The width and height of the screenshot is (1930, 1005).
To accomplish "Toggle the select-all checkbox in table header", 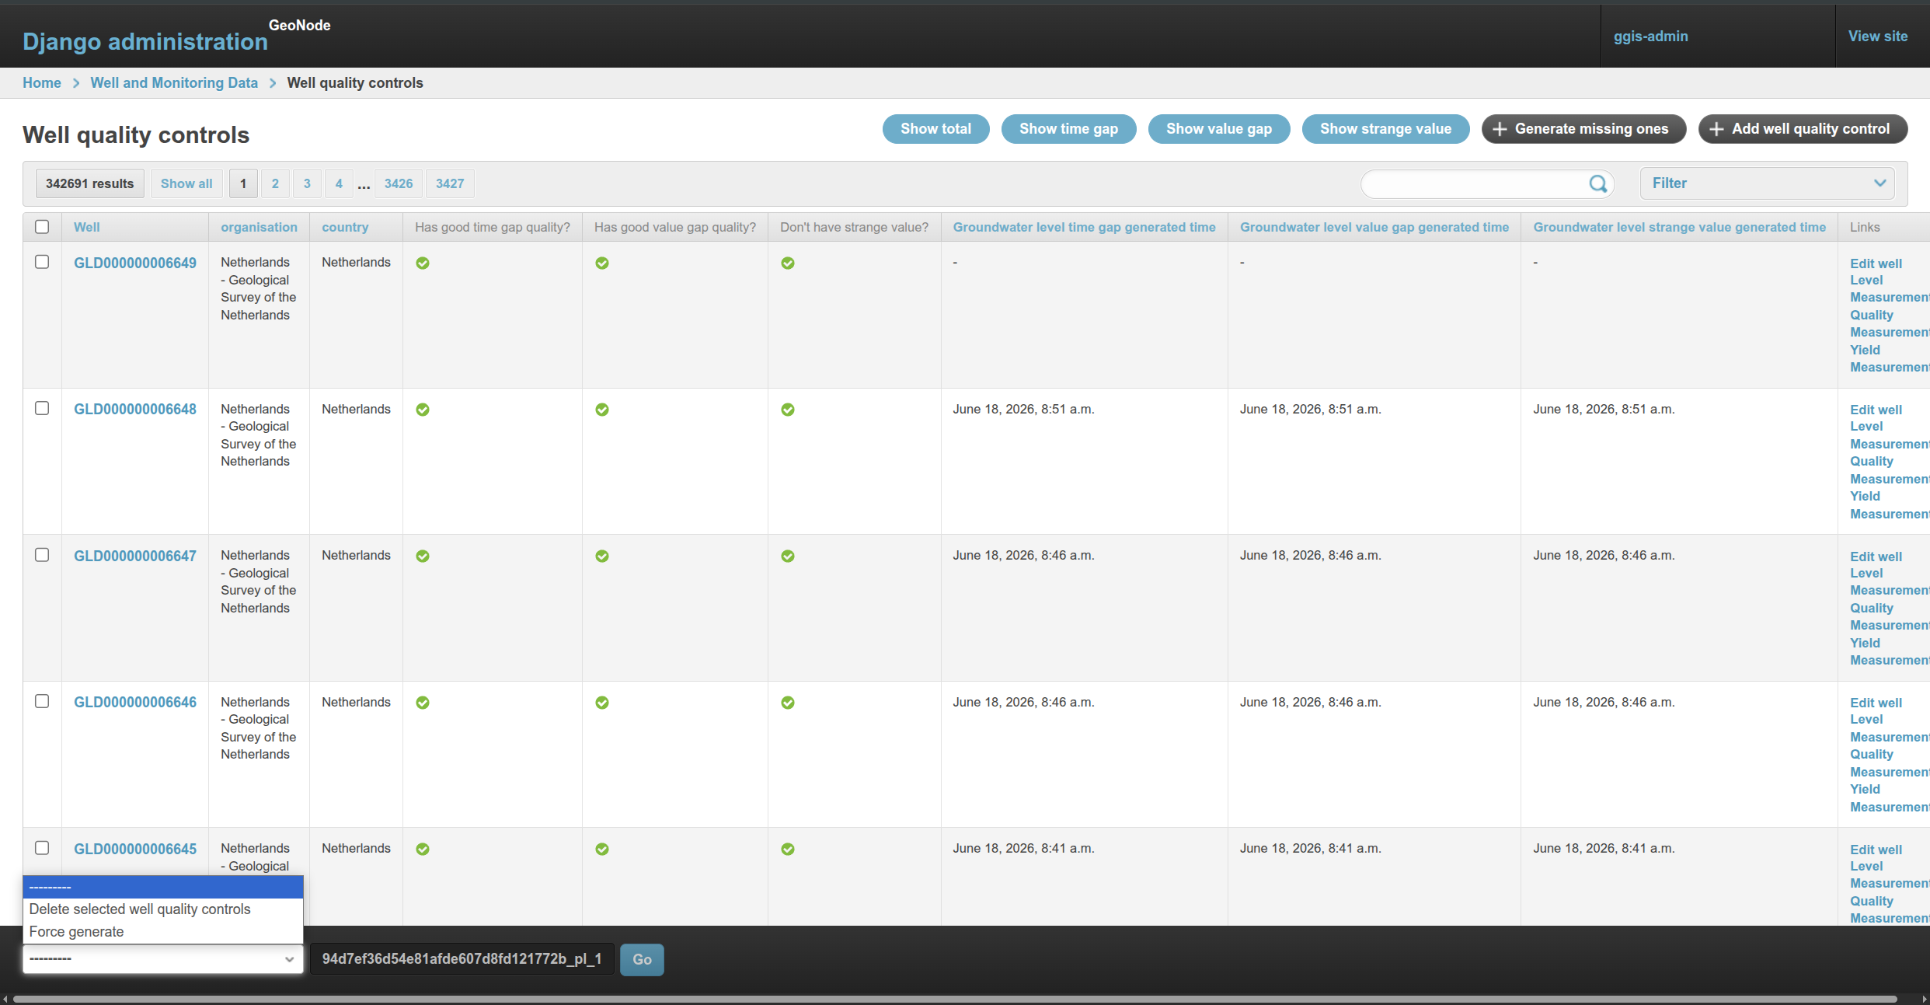I will tap(42, 227).
